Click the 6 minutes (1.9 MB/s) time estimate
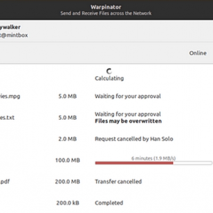213x213 pixels. point(153,158)
